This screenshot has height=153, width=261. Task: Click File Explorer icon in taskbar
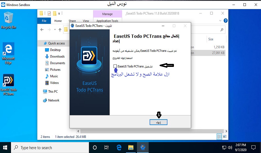click(x=131, y=148)
